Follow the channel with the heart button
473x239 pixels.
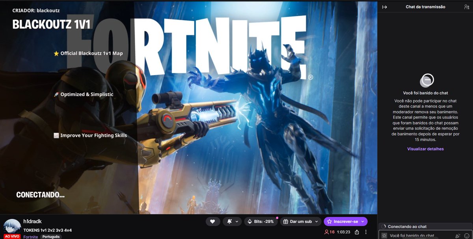(x=212, y=222)
